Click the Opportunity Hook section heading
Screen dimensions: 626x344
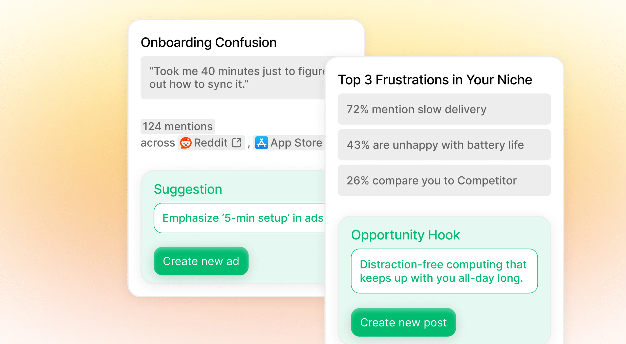coord(405,235)
